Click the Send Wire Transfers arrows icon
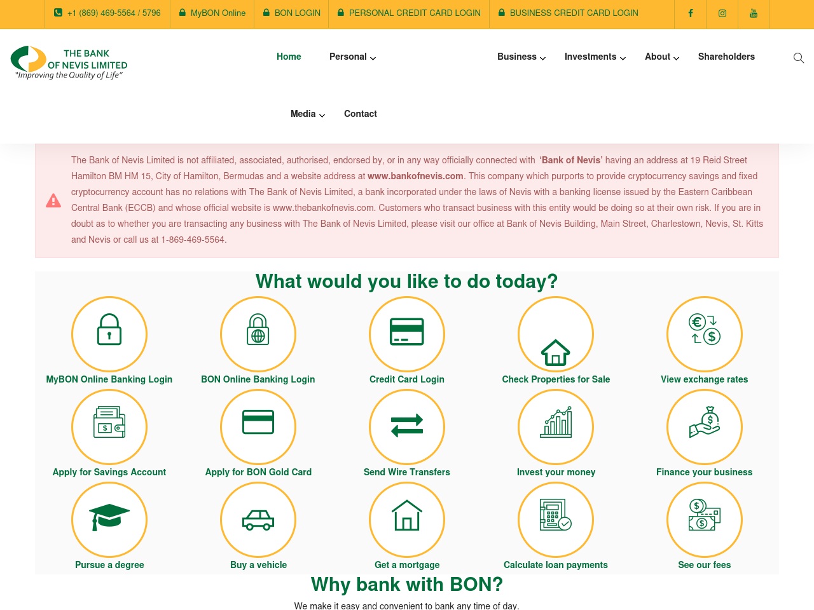The width and height of the screenshot is (814, 610). (407, 426)
